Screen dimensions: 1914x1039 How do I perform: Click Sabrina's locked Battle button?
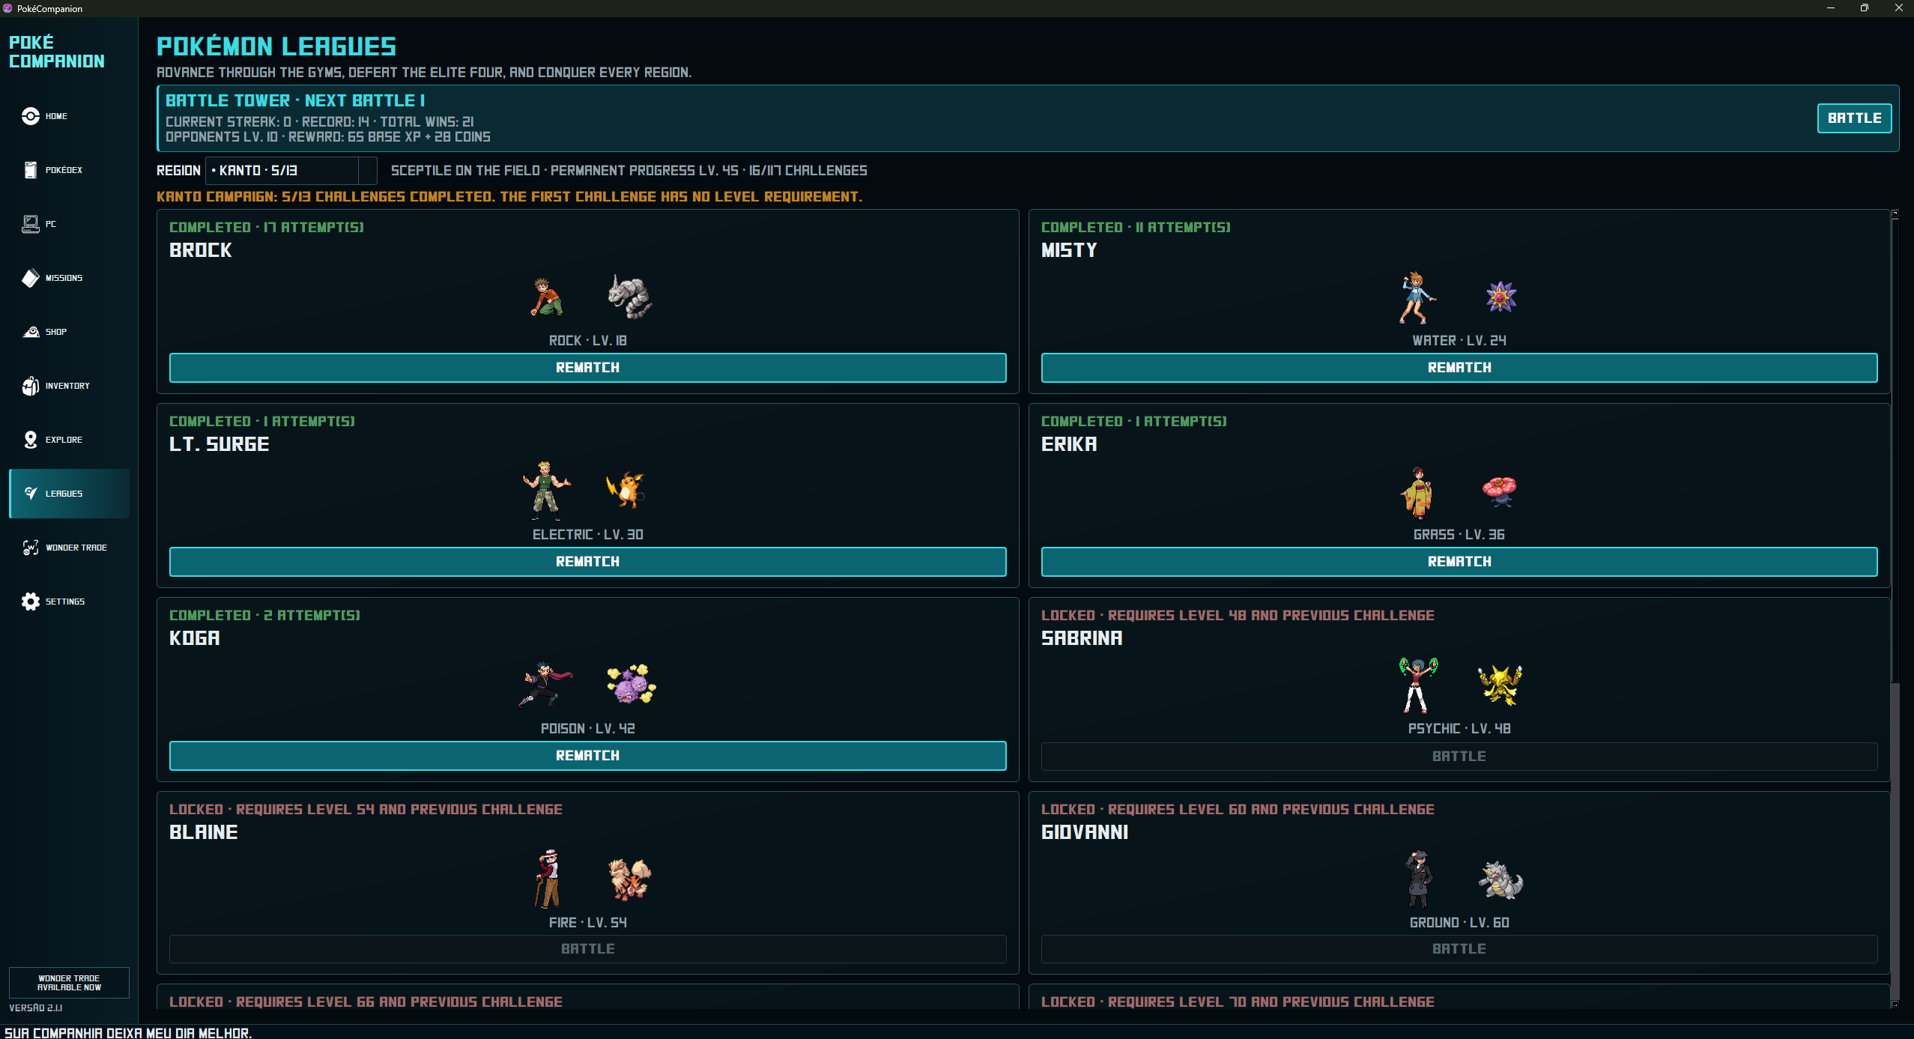[1459, 757]
